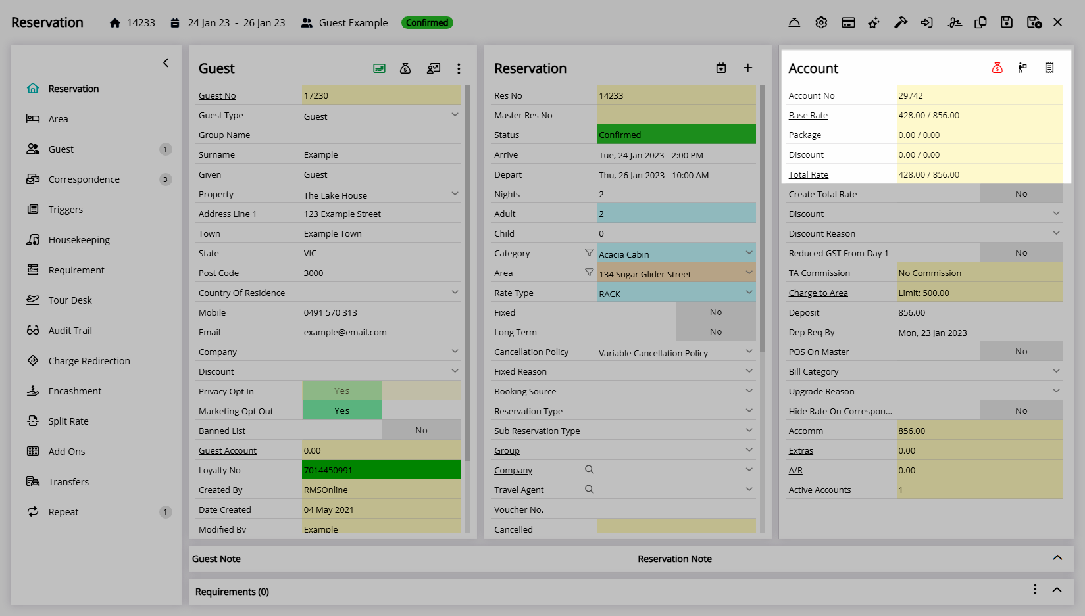Image resolution: width=1085 pixels, height=616 pixels.
Task: Click the filter icon beside Category
Action: tap(590, 252)
